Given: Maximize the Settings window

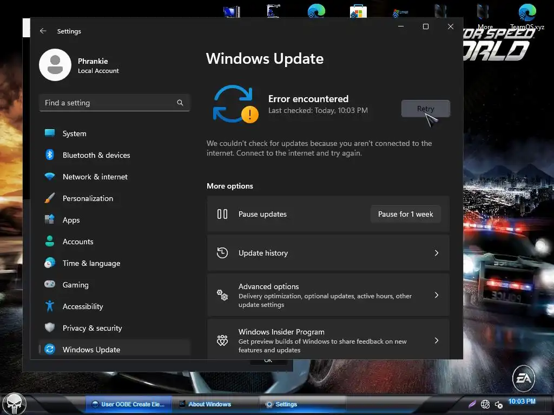Looking at the screenshot, I should pos(426,26).
